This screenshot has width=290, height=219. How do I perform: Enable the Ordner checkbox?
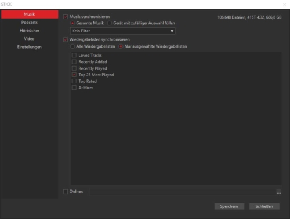(66, 192)
